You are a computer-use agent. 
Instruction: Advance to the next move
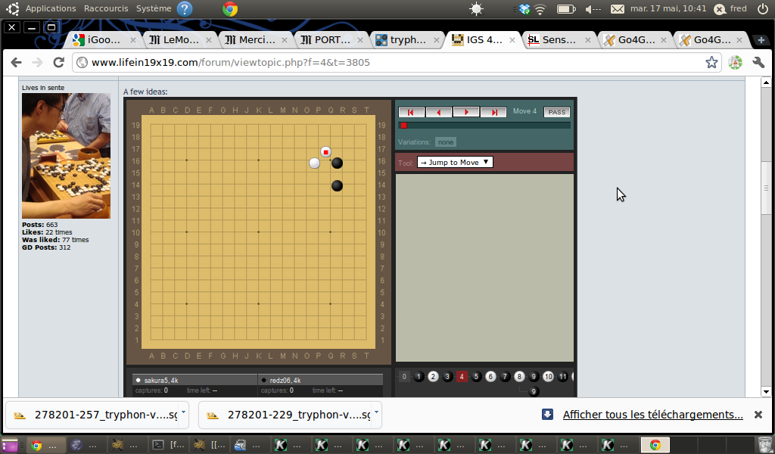[465, 112]
